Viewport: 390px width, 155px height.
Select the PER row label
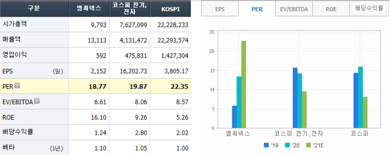(x=8, y=87)
